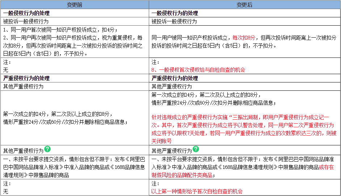Click the green help icon in the 变更后 column
This screenshot has height=196, width=341.
(196, 149)
